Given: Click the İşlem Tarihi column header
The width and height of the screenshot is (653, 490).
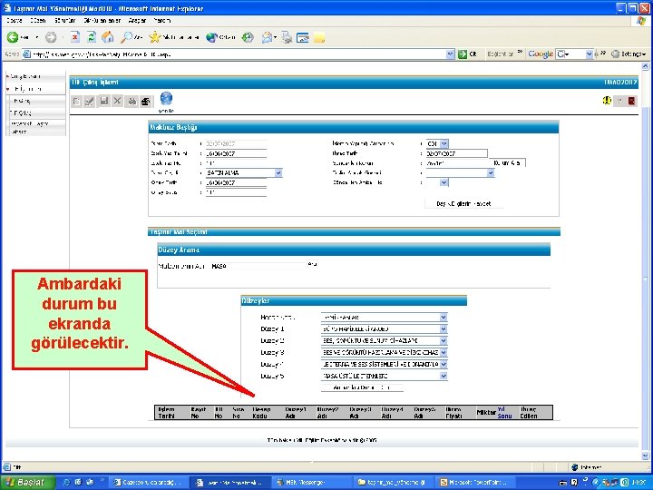Looking at the screenshot, I should click(x=166, y=413).
